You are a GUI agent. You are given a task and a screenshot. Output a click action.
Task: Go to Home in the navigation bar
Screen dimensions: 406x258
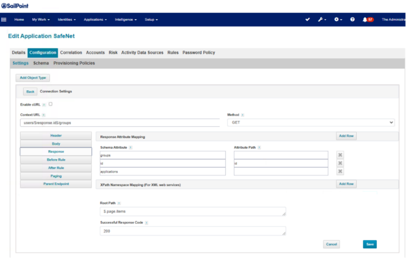[x=19, y=20]
